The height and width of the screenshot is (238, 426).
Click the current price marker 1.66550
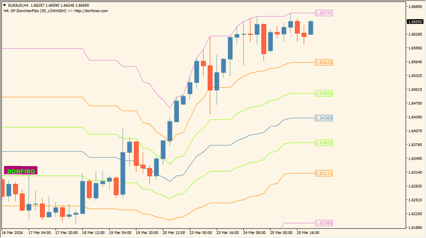click(415, 22)
